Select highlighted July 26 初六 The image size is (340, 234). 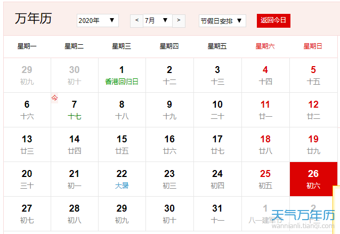[313, 179]
